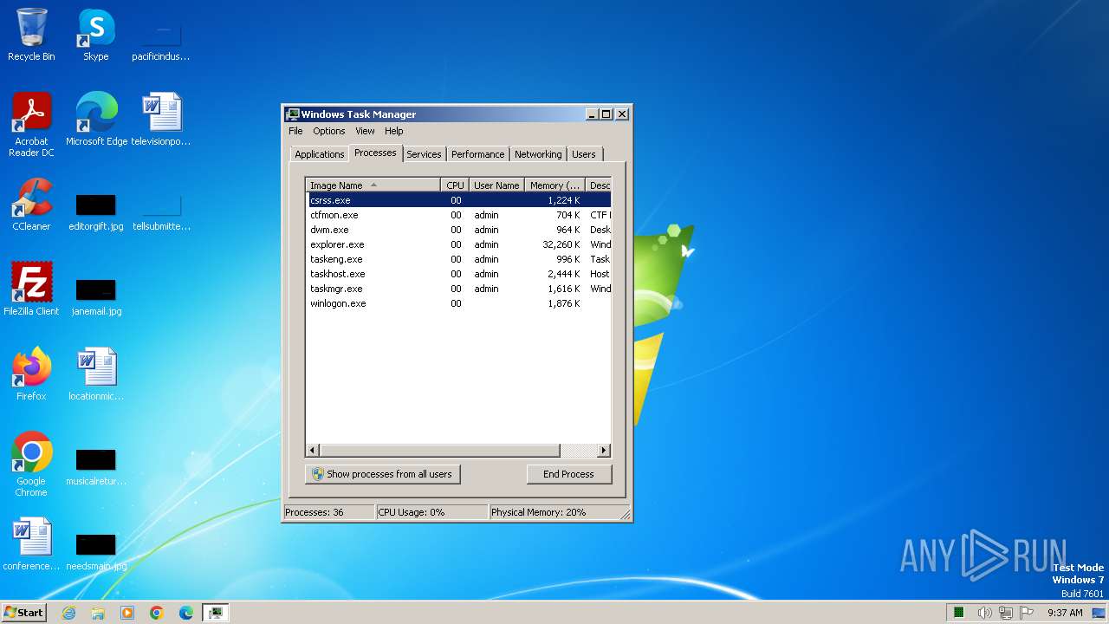This screenshot has height=624, width=1109.
Task: Select the taskmgr.exe process row
Action: click(x=458, y=289)
